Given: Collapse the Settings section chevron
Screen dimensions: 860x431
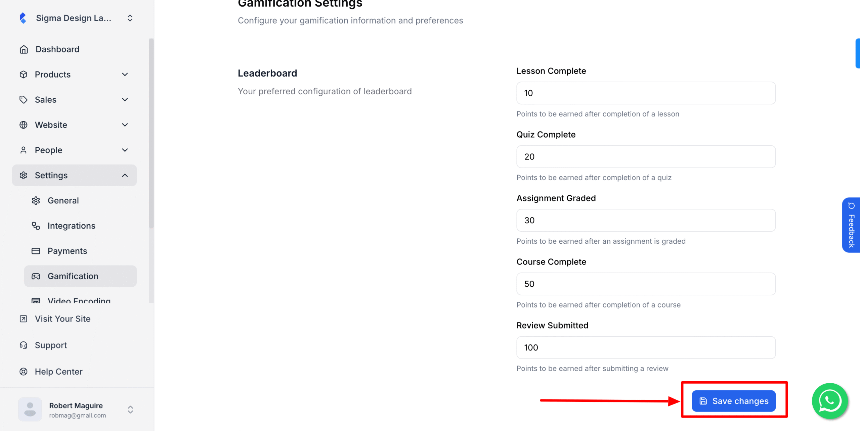Looking at the screenshot, I should tap(125, 175).
